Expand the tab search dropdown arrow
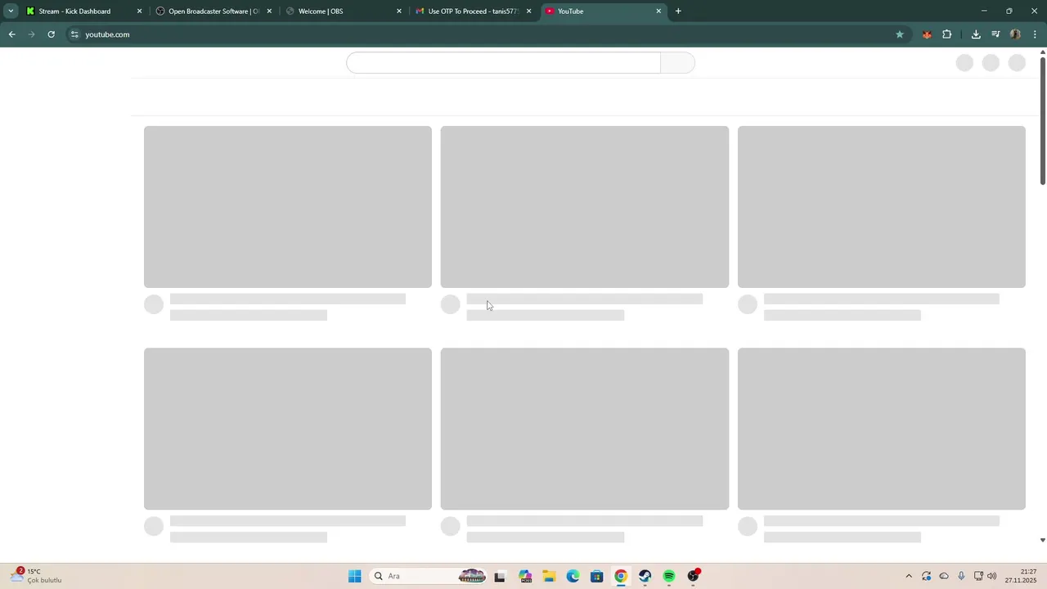Screen dimensions: 1047x589 (11, 11)
